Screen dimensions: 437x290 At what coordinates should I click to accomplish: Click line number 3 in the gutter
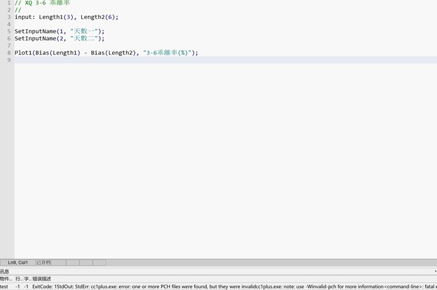[9, 17]
